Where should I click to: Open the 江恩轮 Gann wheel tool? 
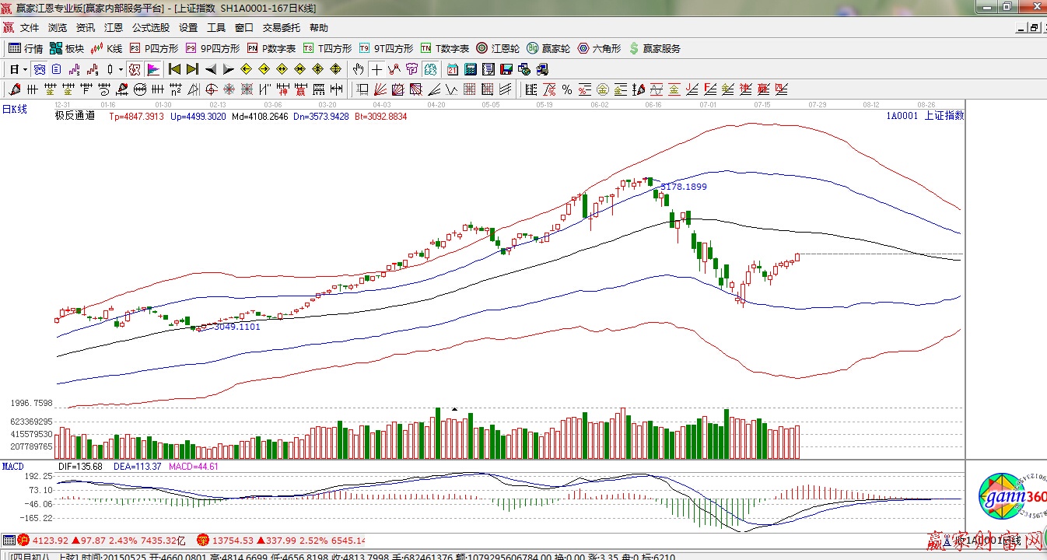[498, 48]
